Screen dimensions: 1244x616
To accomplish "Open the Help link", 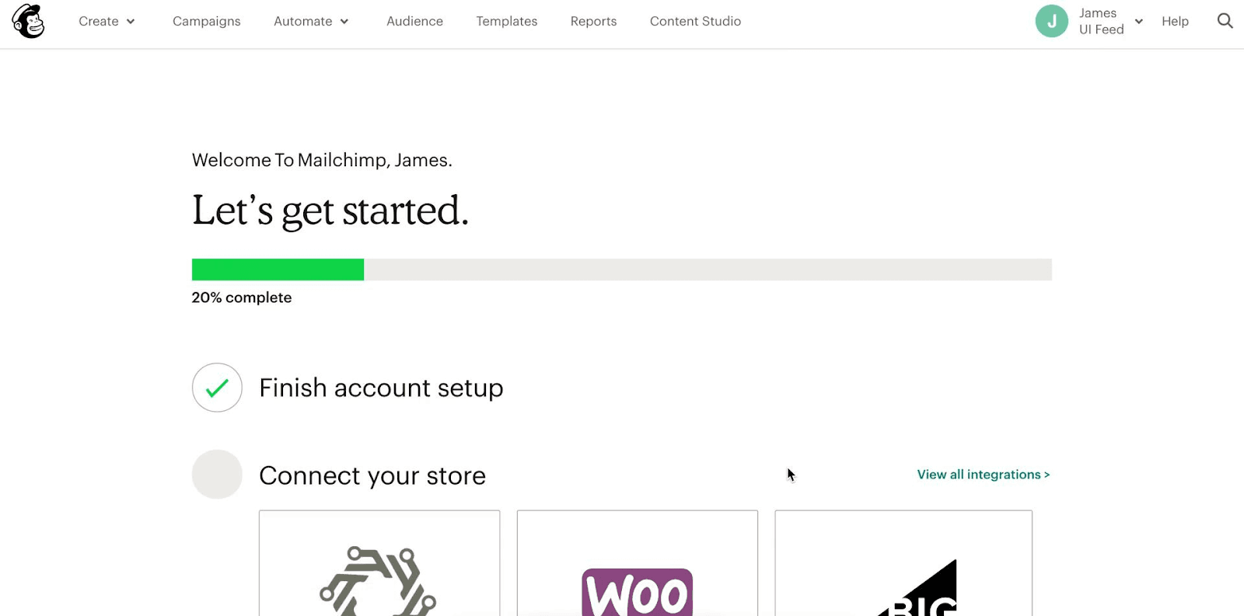I will click(x=1175, y=21).
